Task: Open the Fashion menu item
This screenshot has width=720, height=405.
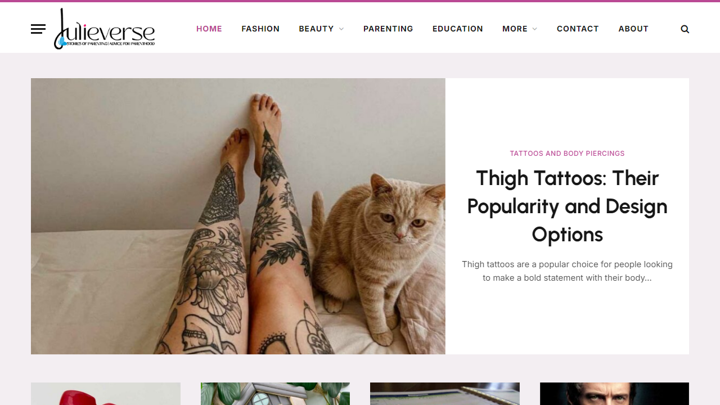Action: point(260,29)
